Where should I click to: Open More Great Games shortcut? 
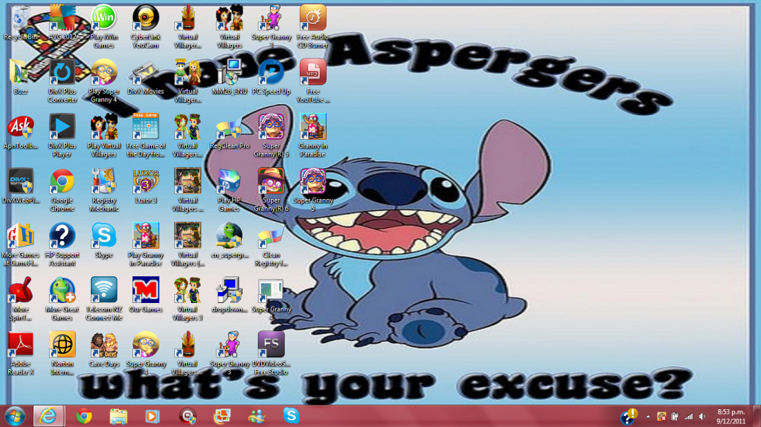[x=62, y=299]
